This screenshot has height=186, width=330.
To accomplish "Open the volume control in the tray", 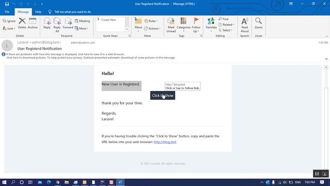I will pyautogui.click(x=285, y=182).
